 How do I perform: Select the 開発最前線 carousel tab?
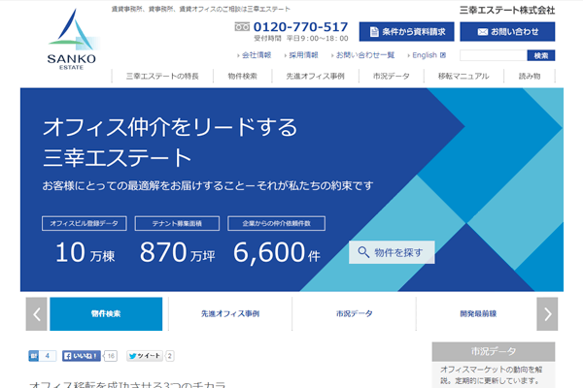coord(478,313)
